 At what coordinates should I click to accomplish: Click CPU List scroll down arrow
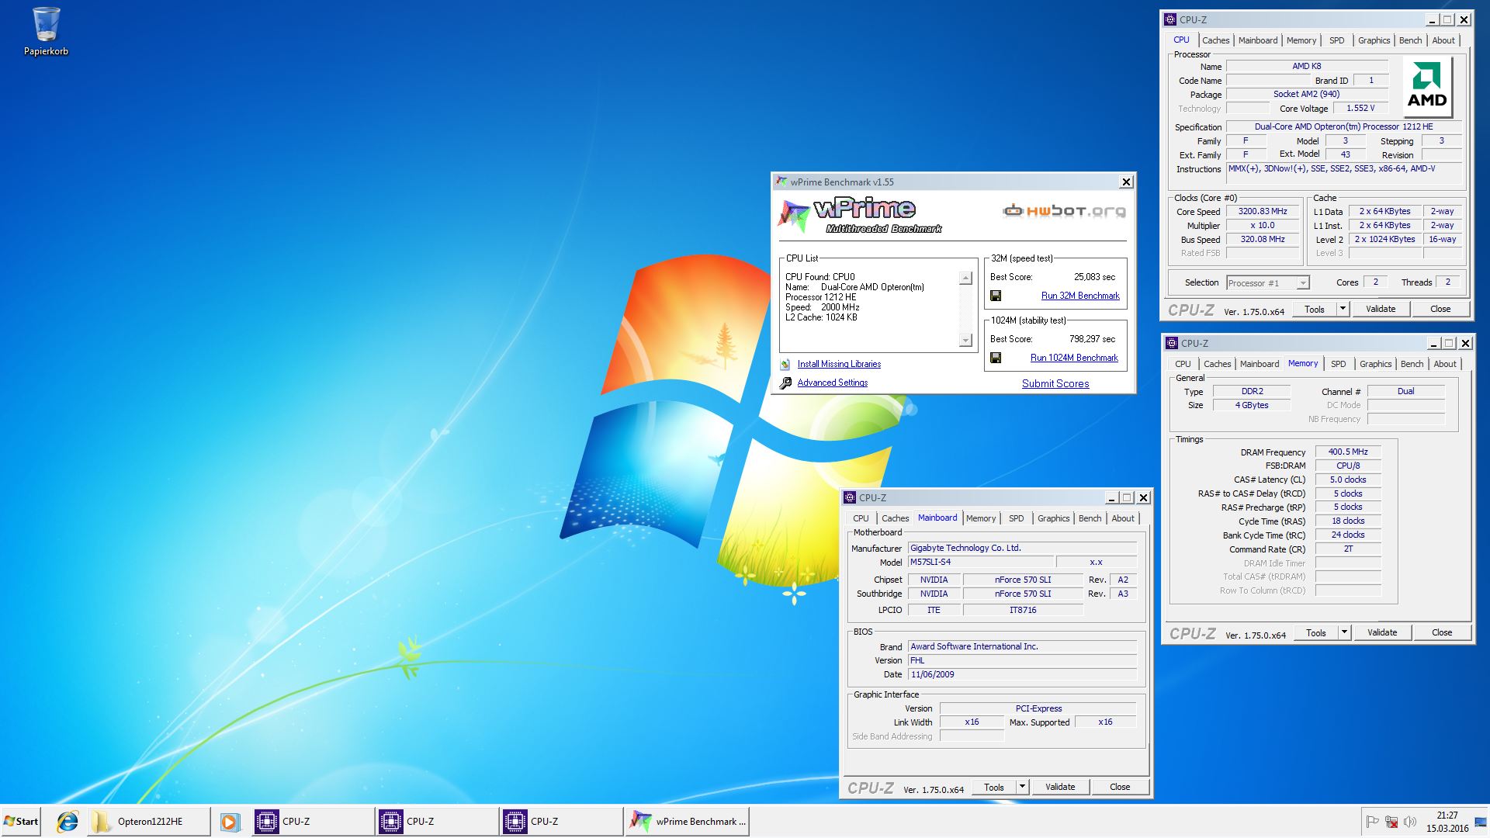965,340
